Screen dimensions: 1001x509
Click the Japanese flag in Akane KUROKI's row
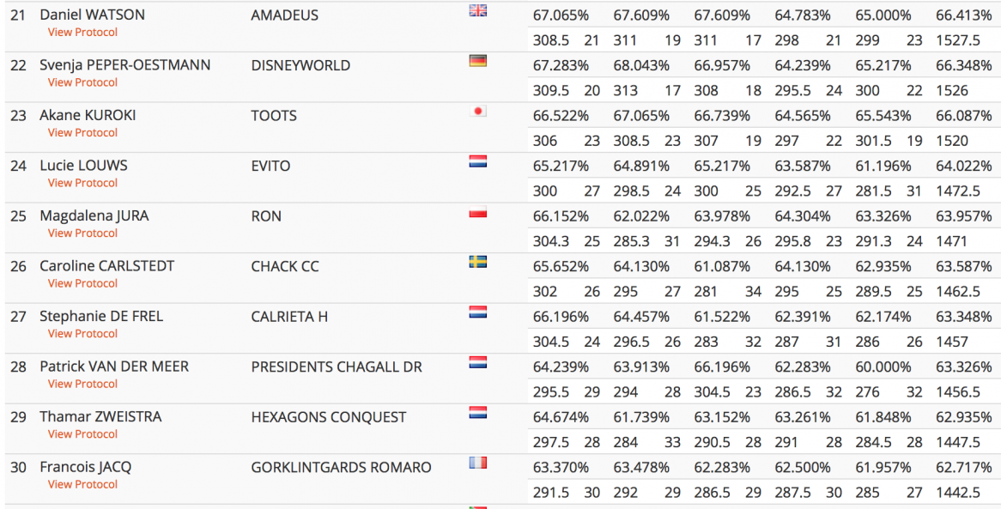coord(479,112)
